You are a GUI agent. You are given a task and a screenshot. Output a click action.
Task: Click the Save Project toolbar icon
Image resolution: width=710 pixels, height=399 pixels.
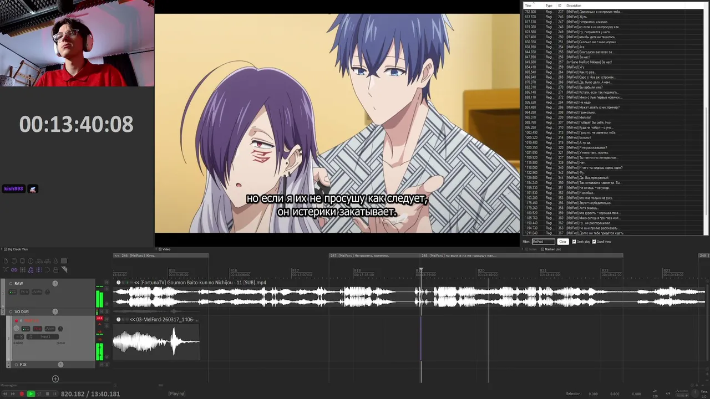pos(22,261)
